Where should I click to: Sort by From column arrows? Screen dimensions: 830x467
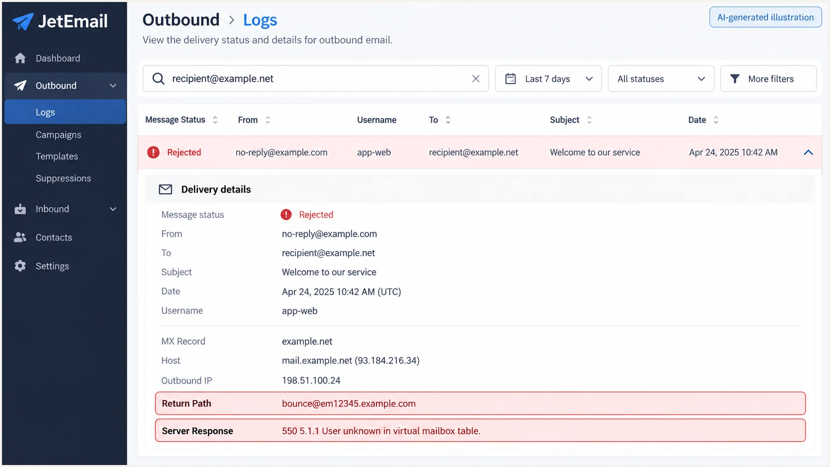[268, 120]
